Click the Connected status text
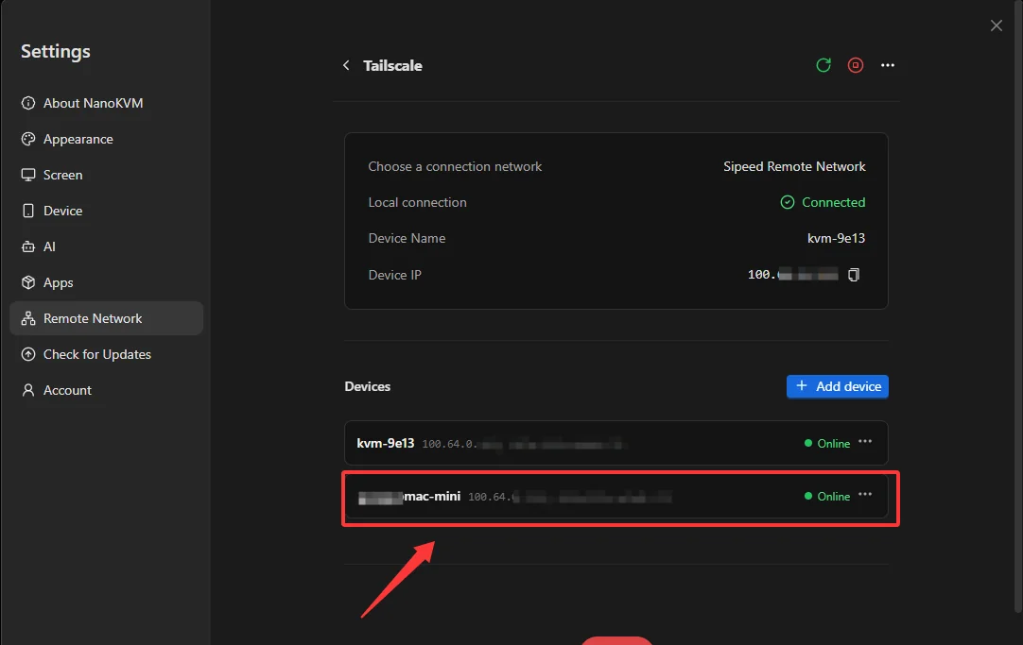The width and height of the screenshot is (1023, 645). (833, 202)
